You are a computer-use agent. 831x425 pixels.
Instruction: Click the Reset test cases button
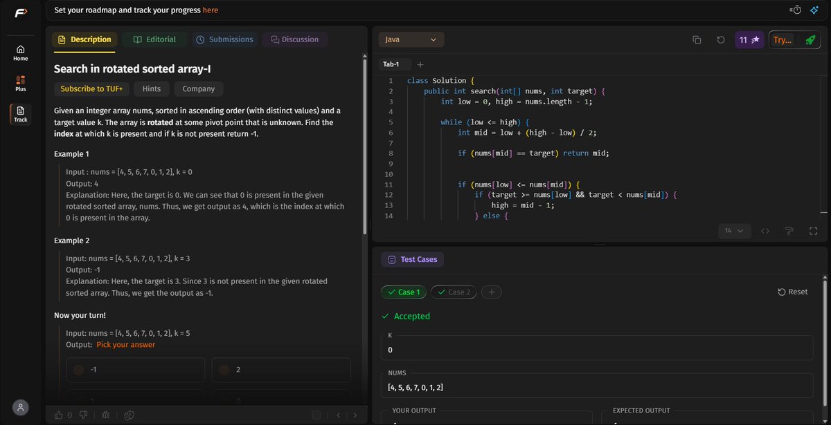(x=793, y=292)
